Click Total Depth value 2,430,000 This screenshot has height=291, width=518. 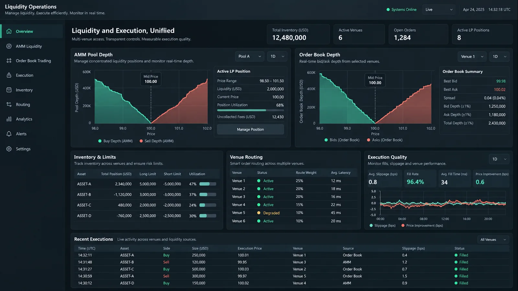tap(497, 123)
